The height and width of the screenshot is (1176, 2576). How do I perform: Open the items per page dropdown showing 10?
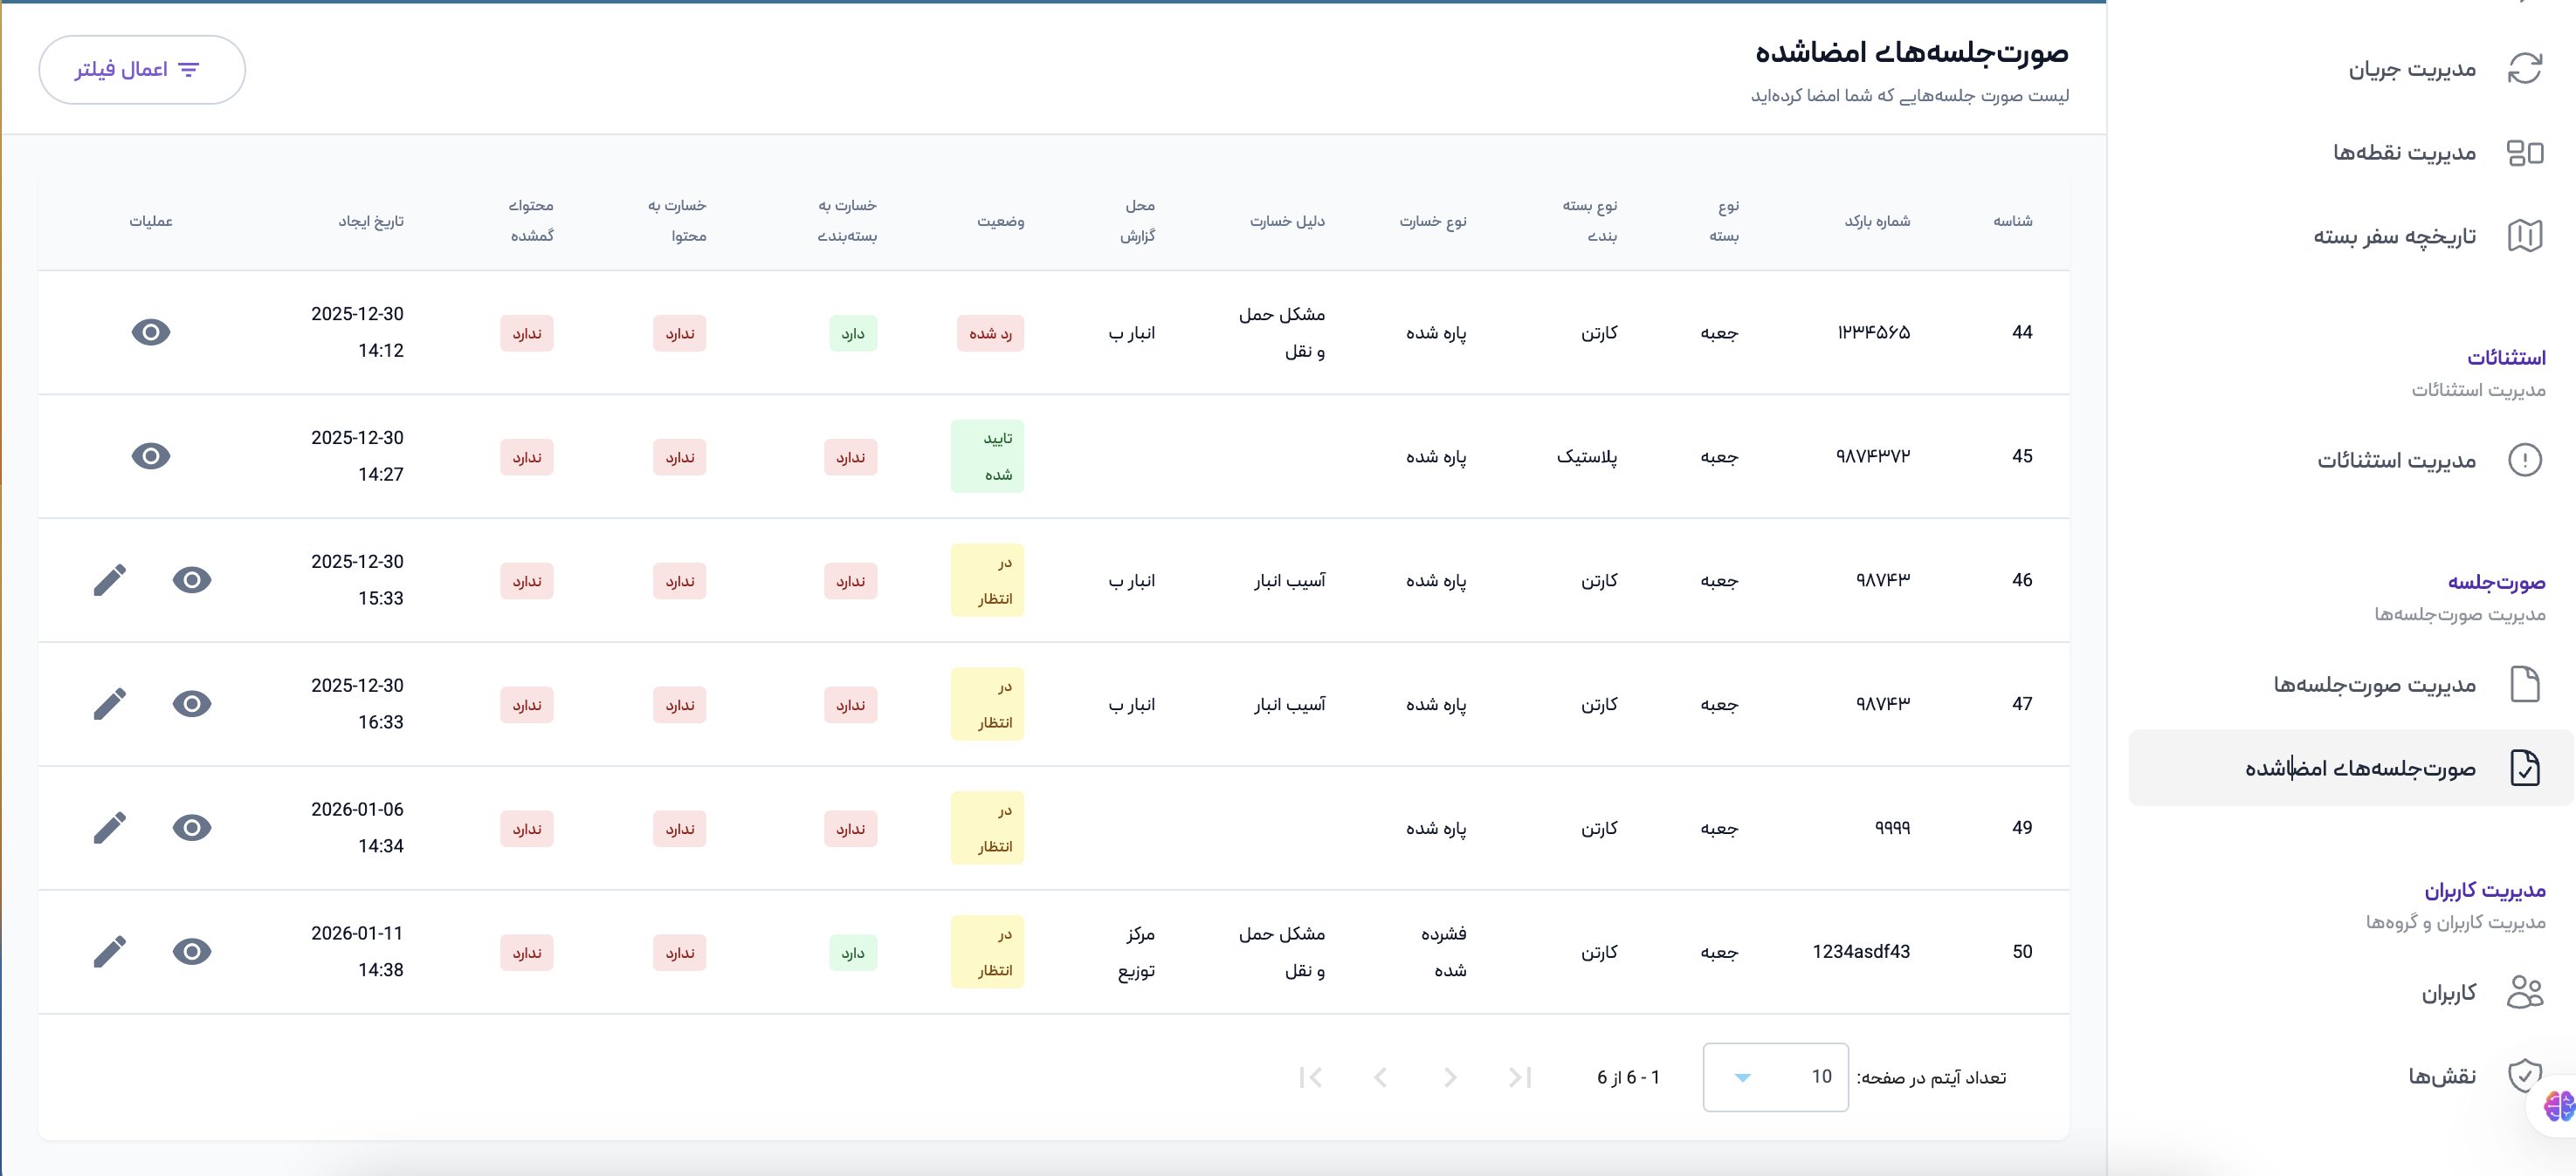click(x=1775, y=1077)
